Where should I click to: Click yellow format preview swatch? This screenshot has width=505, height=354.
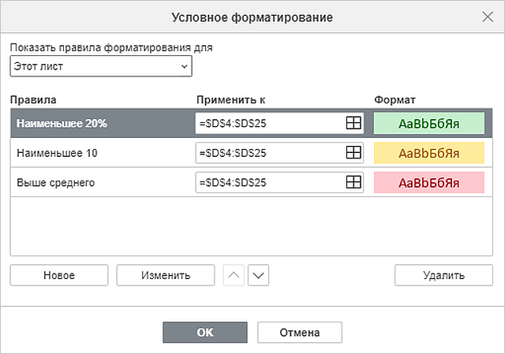pyautogui.click(x=429, y=153)
